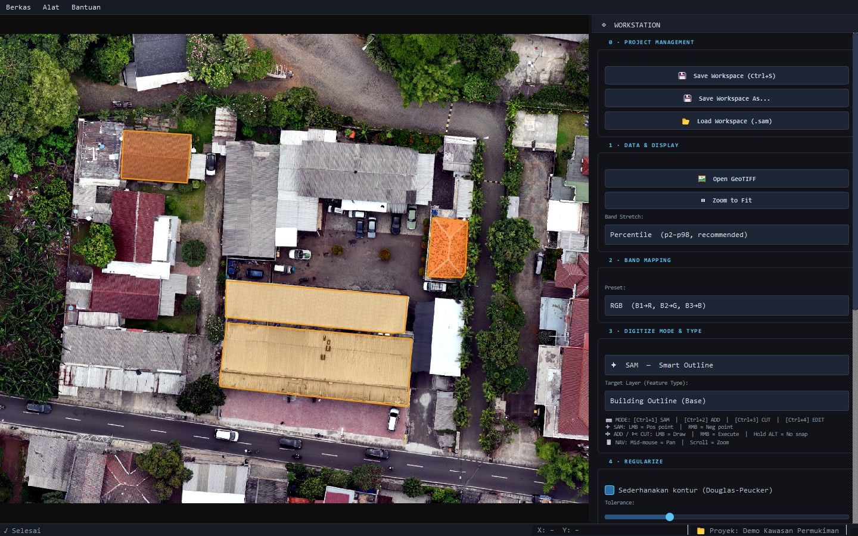The image size is (858, 536).
Task: Toggle Sederhanakan kontur (Douglas-Peucker) checkbox
Action: [x=610, y=490]
